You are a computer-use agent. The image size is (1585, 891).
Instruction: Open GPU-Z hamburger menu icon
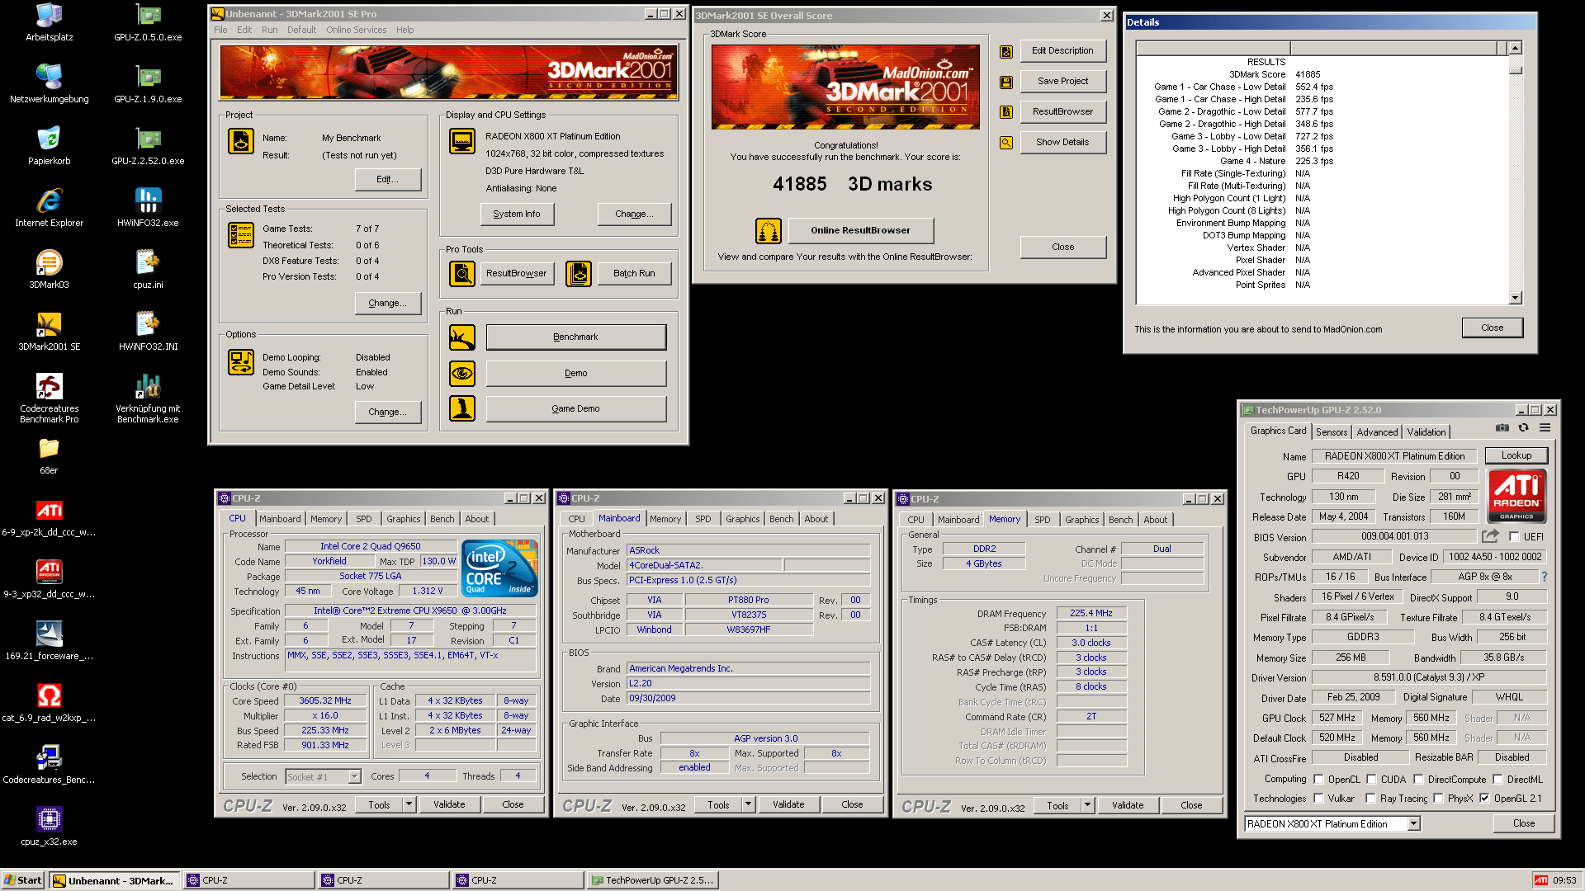point(1545,427)
